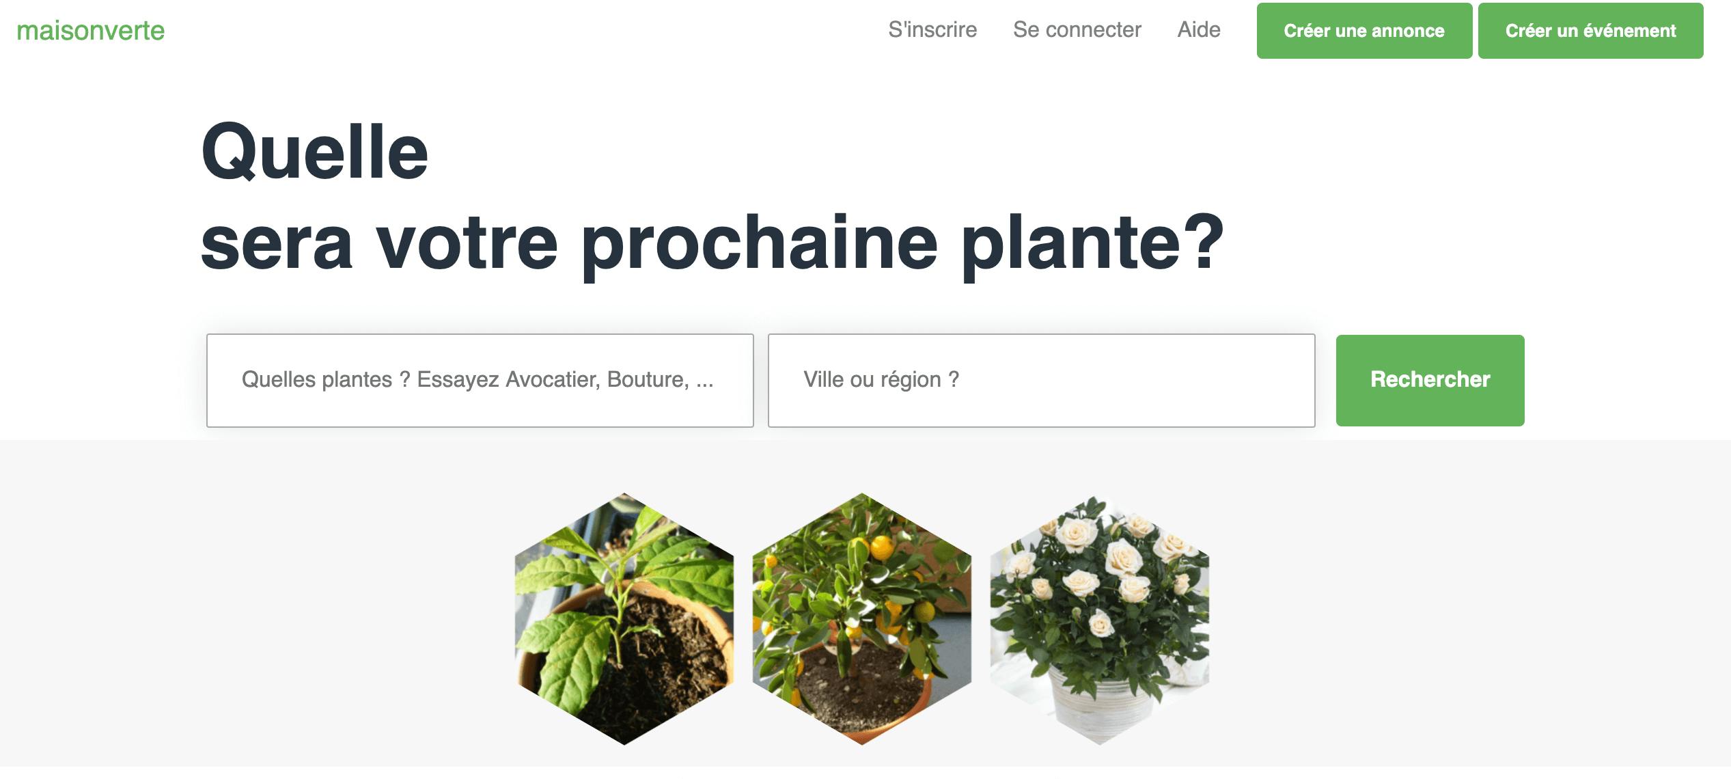
Task: Open the Aide help page
Action: pyautogui.click(x=1199, y=29)
